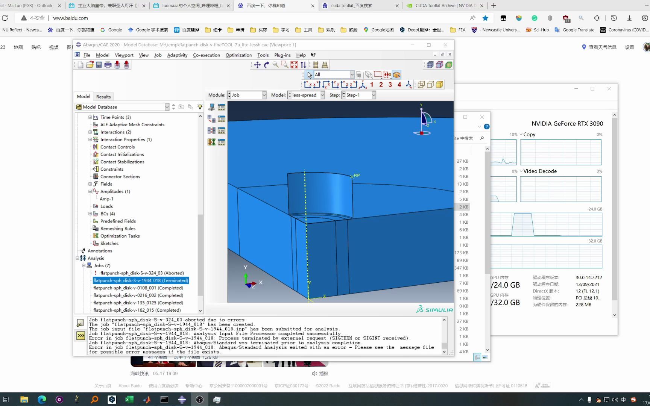Open File Explorer from the Windows taskbar
650x406 pixels.
pos(24,400)
